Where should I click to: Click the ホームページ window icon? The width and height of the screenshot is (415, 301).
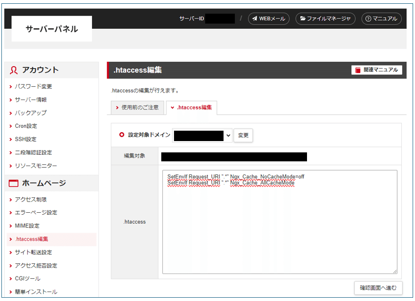14,183
